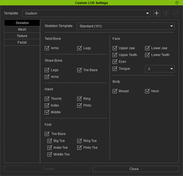Click the add template plus icon
The width and height of the screenshot is (183, 176).
pyautogui.click(x=156, y=13)
